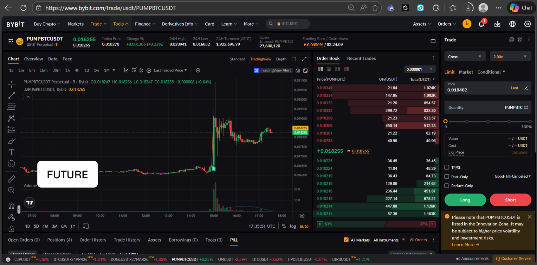Toggle lock all drawing tools

point(11,229)
